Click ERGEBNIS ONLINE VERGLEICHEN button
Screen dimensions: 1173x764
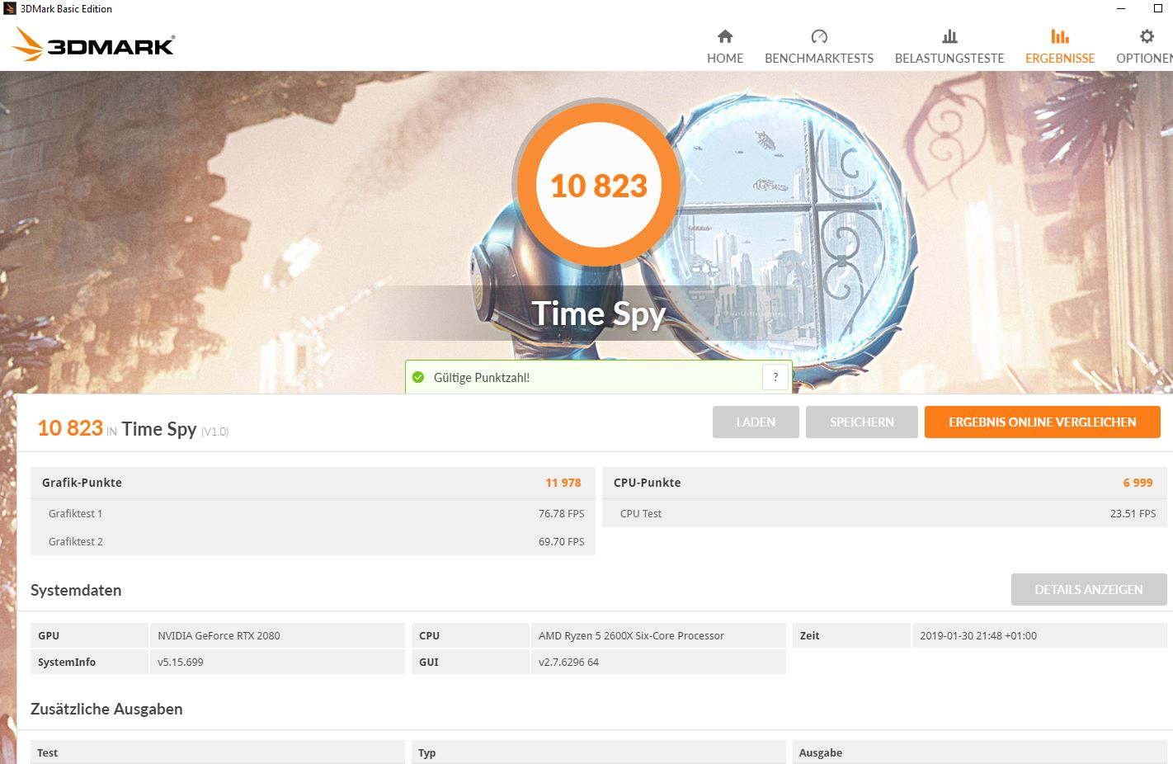pyautogui.click(x=1043, y=422)
